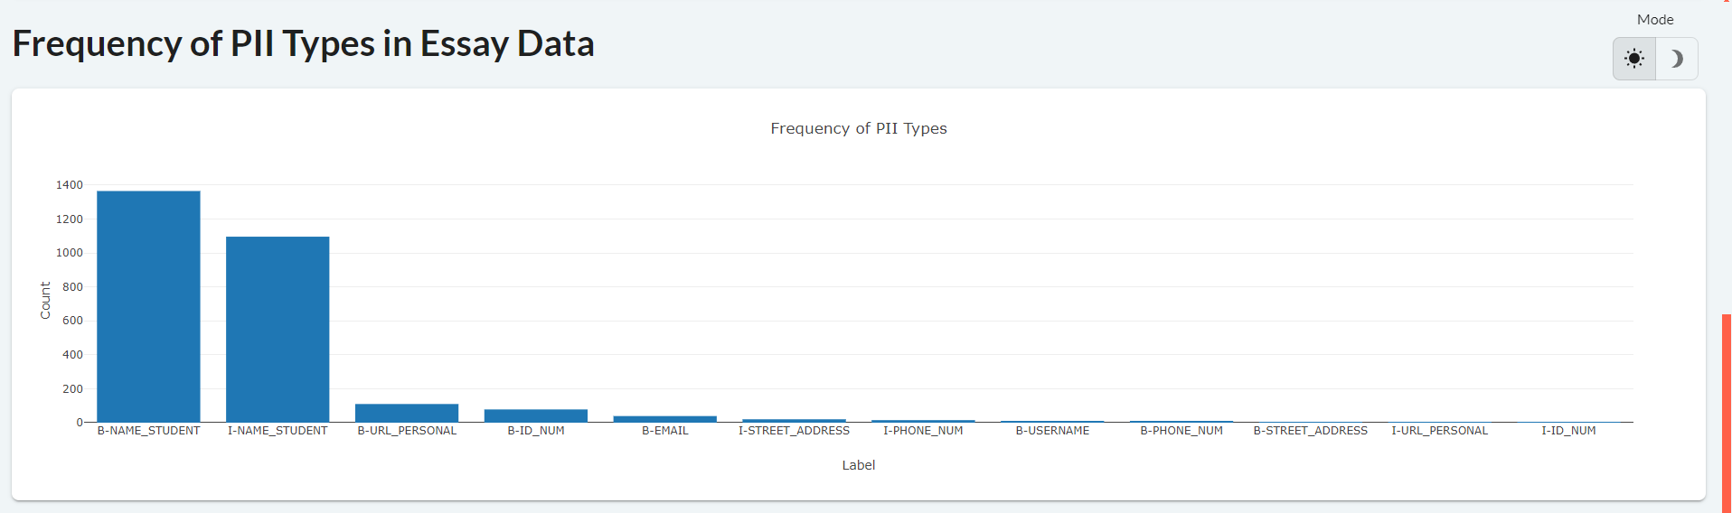Click the chart title Frequency of PII Types
1732x513 pixels.
click(x=859, y=128)
